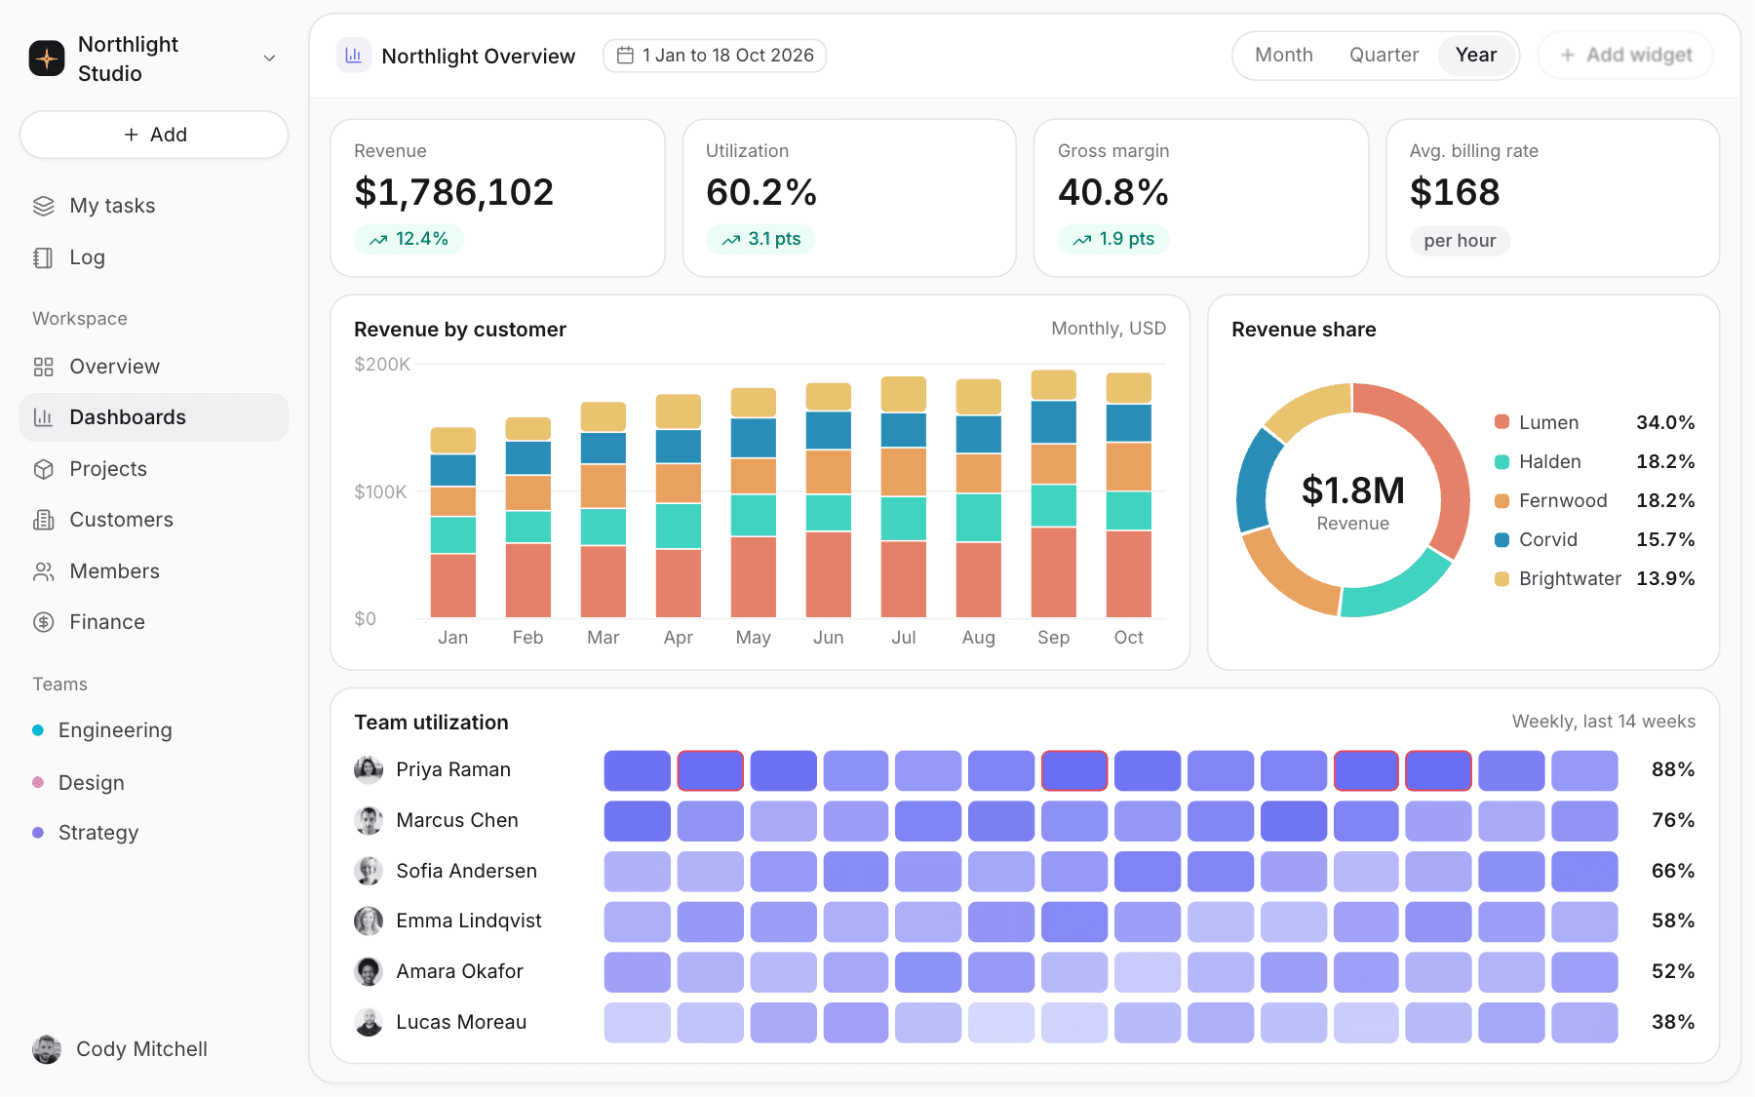Image resolution: width=1755 pixels, height=1097 pixels.
Task: Click Lucas Moreau's avatar
Action: [x=369, y=1023]
